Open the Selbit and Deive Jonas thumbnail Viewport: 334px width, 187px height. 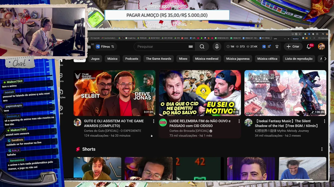[115, 93]
